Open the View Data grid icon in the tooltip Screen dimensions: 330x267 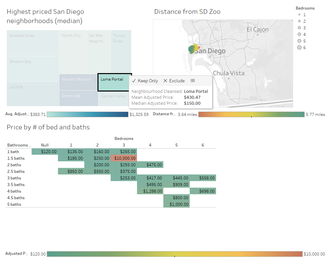click(x=193, y=81)
